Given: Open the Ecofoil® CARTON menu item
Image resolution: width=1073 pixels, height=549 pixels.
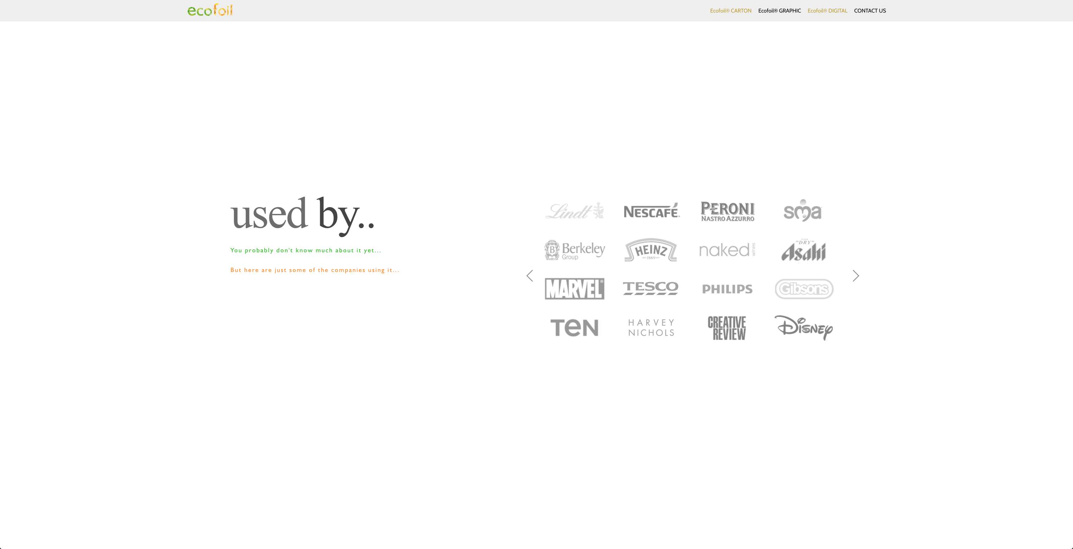Looking at the screenshot, I should (731, 11).
